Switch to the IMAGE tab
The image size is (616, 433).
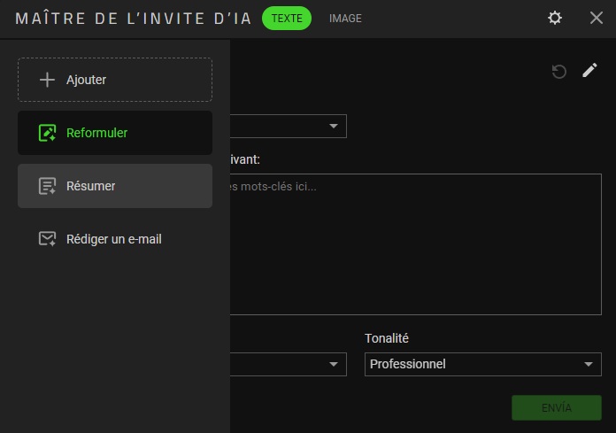[345, 19]
